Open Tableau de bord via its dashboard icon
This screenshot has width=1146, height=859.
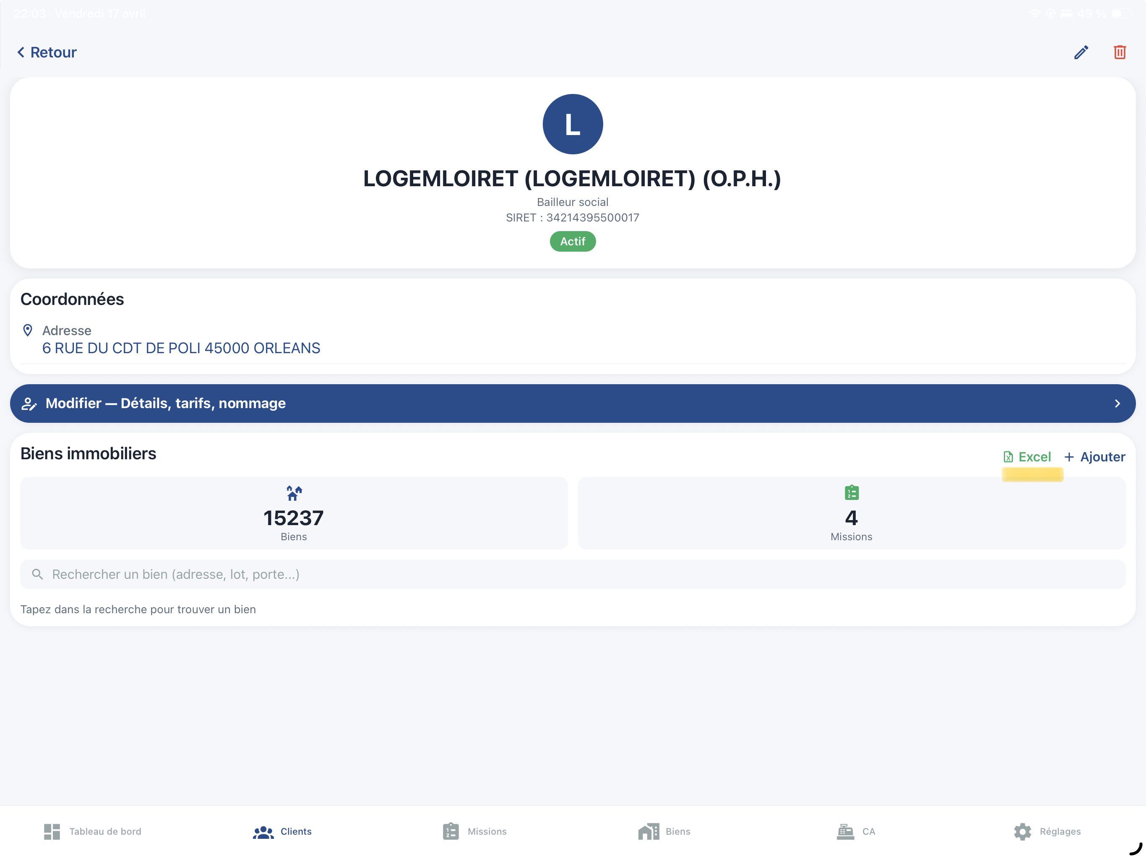click(52, 832)
